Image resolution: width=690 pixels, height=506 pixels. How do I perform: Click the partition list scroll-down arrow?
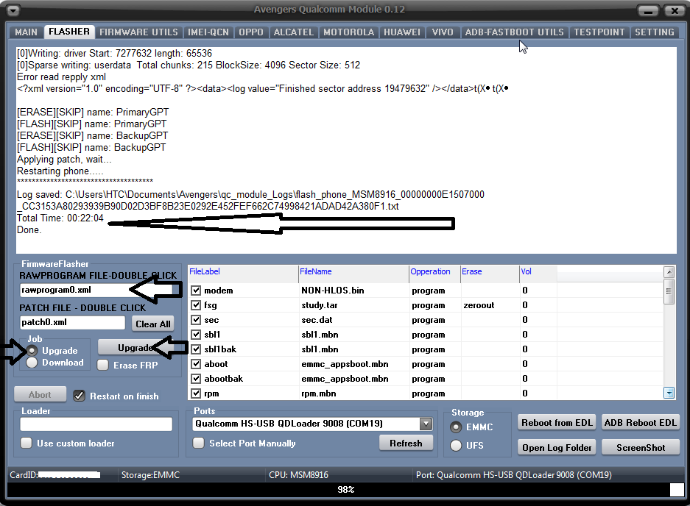pos(669,393)
